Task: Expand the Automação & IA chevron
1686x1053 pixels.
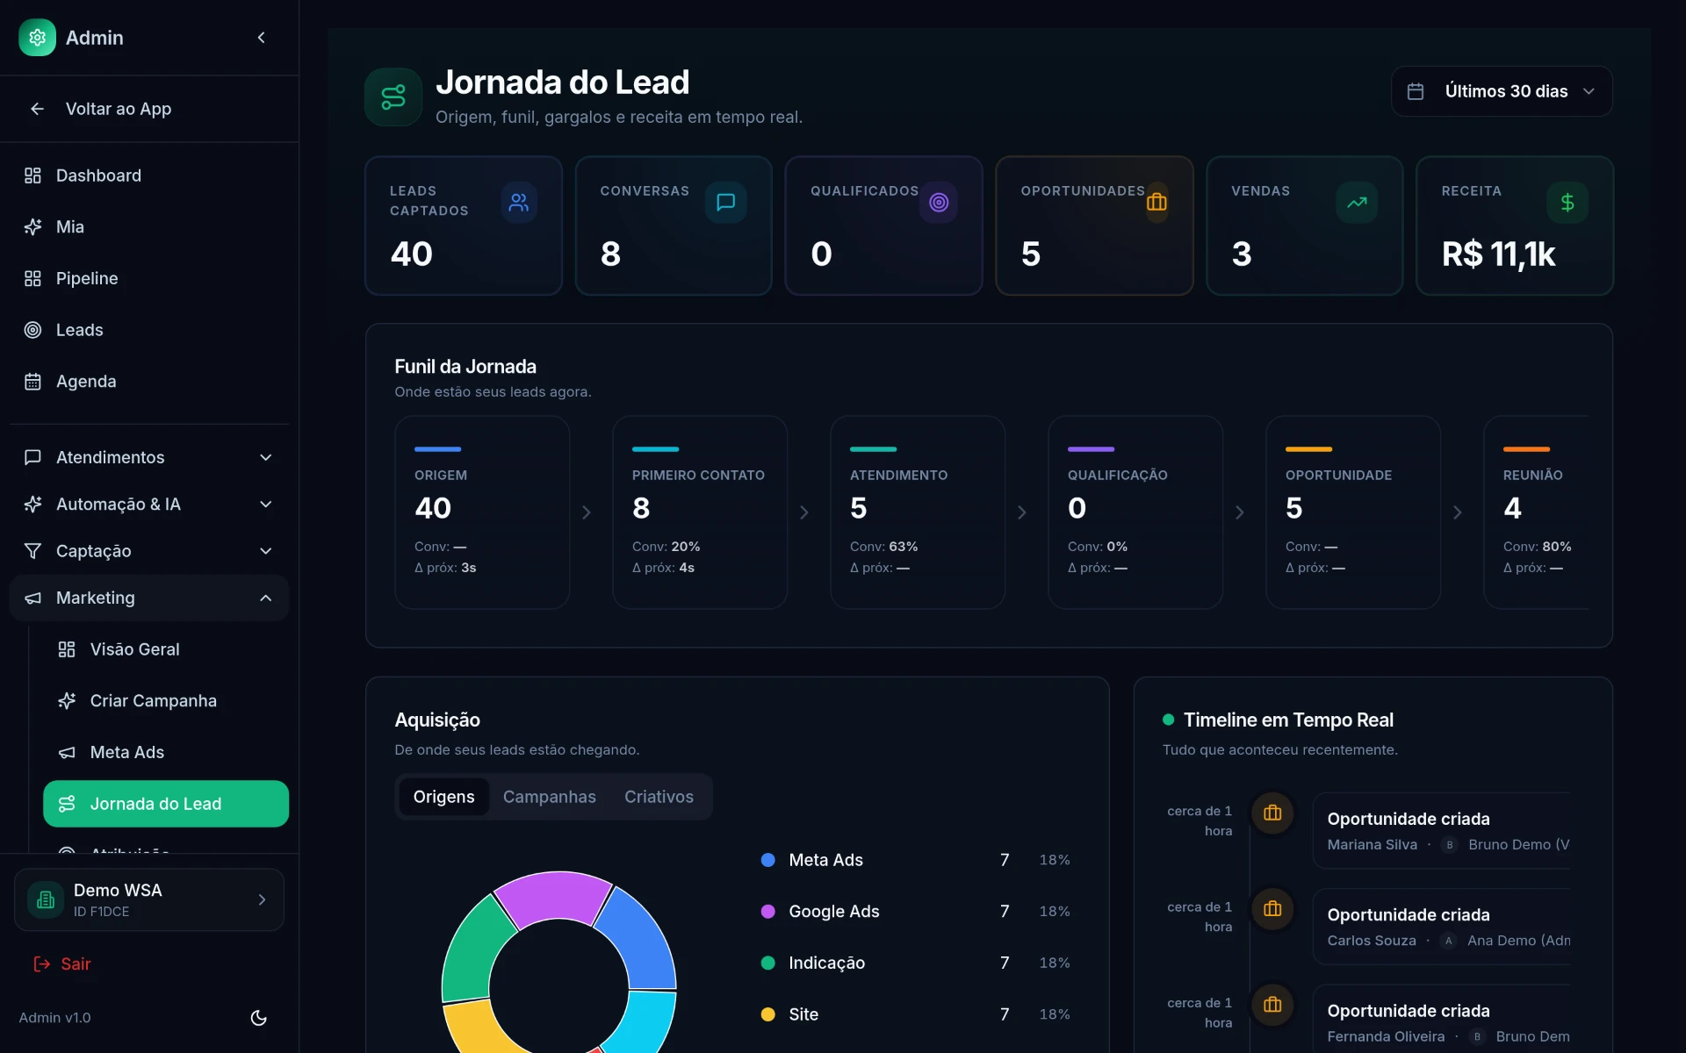Action: (265, 505)
